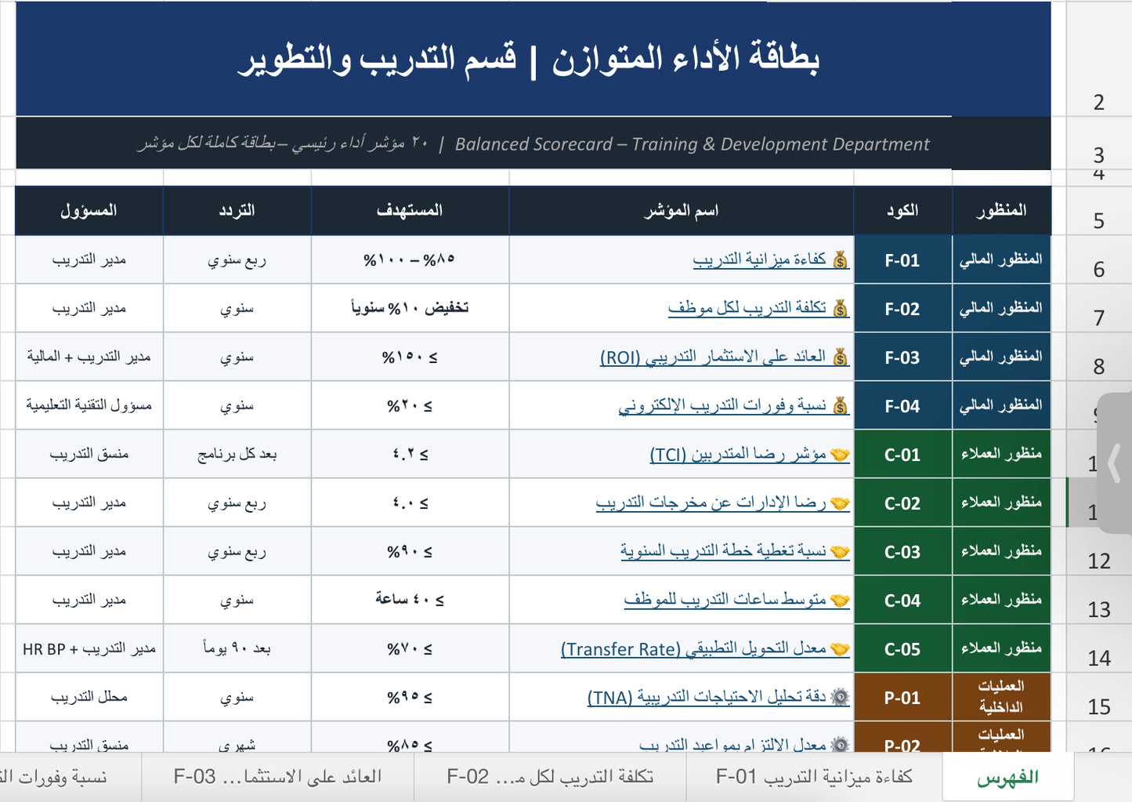1132x802 pixels.
Task: Select code cell C-01
Action: click(x=902, y=454)
